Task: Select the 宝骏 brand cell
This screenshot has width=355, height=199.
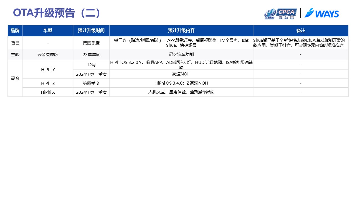Action: pyautogui.click(x=15, y=55)
